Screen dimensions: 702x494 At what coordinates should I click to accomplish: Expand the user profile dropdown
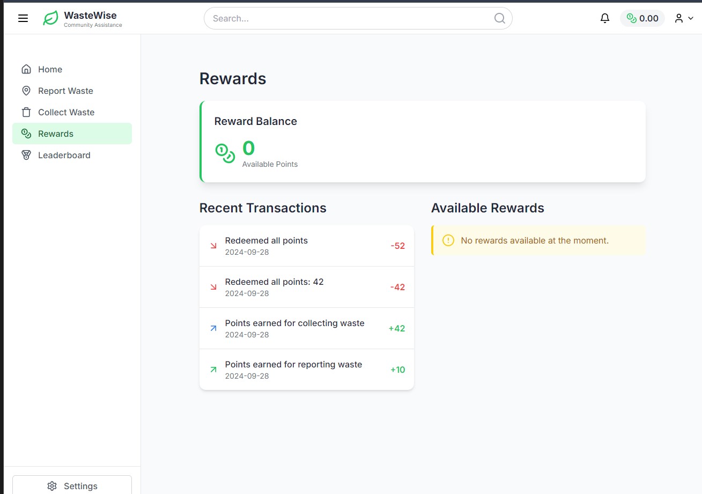(683, 18)
